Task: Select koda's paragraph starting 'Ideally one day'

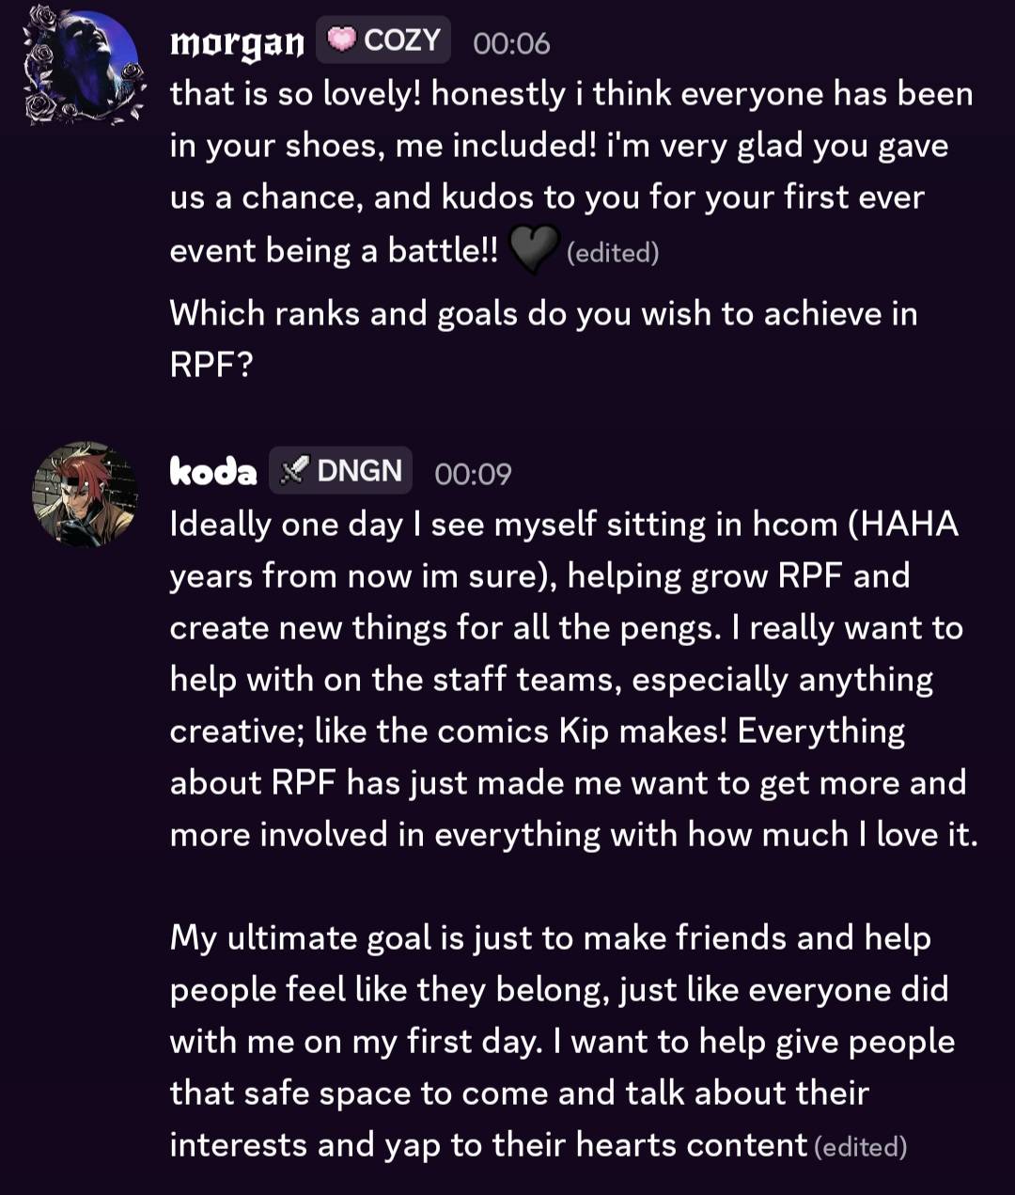Action: pos(573,679)
